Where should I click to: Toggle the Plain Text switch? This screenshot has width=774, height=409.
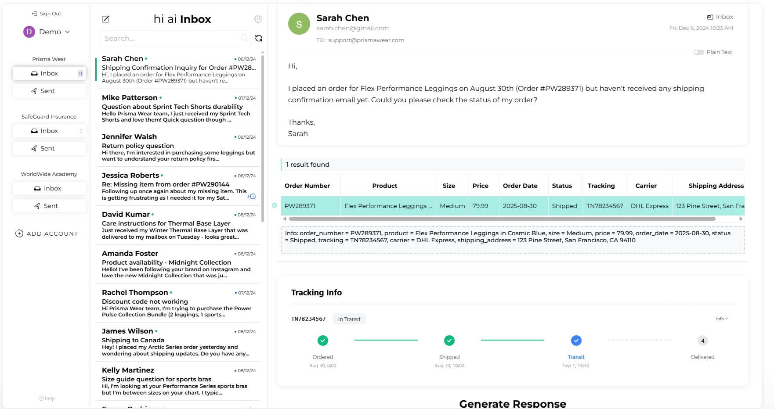pos(698,52)
